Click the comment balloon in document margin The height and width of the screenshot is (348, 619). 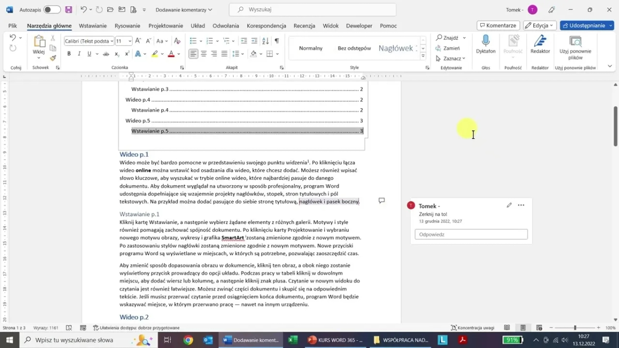pyautogui.click(x=382, y=201)
